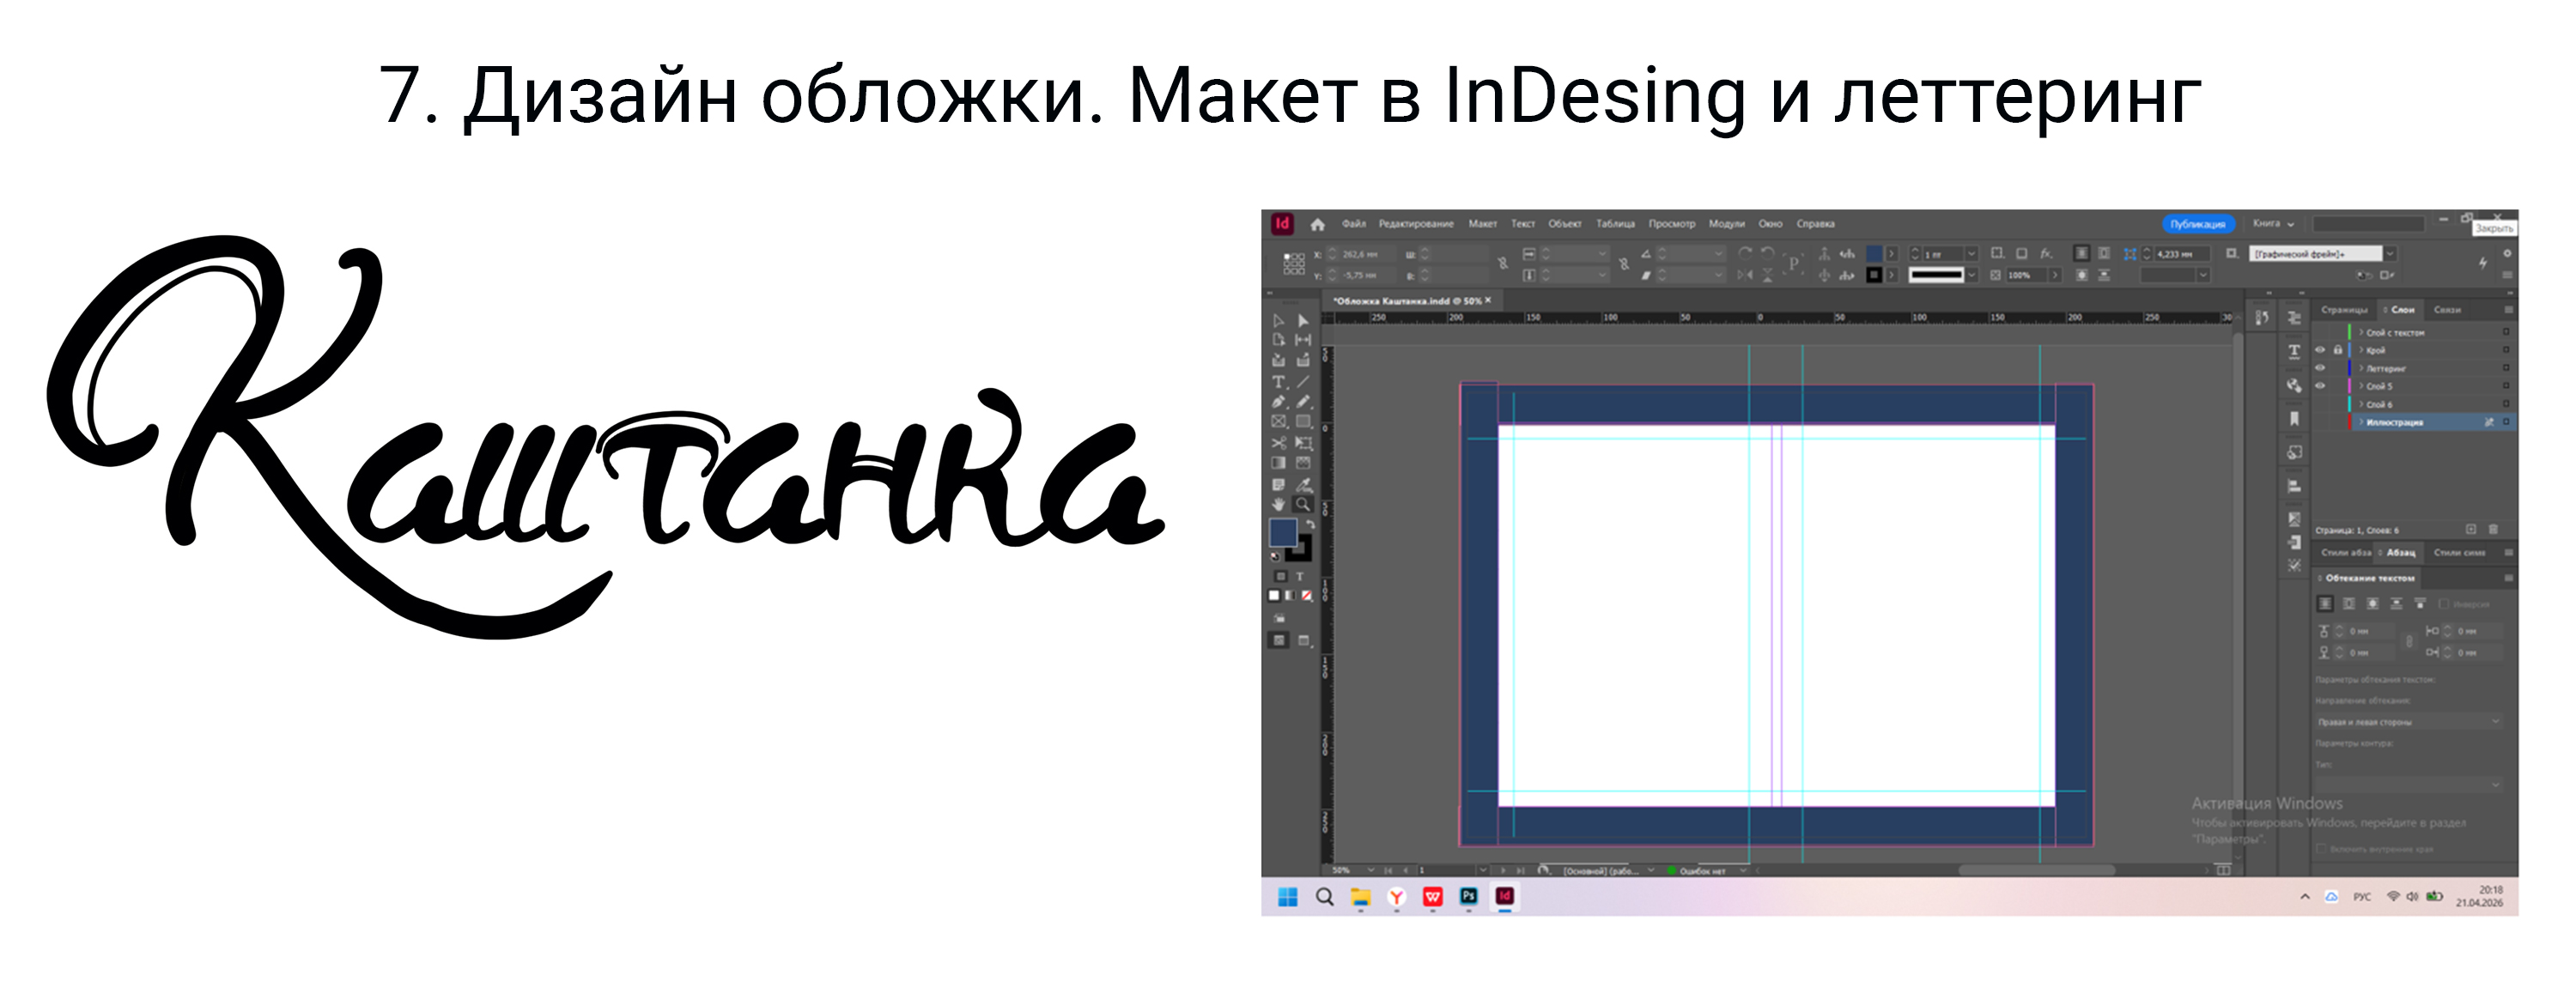The height and width of the screenshot is (988, 2576).
Task: Click the delete layer trash icon
Action: (2493, 530)
